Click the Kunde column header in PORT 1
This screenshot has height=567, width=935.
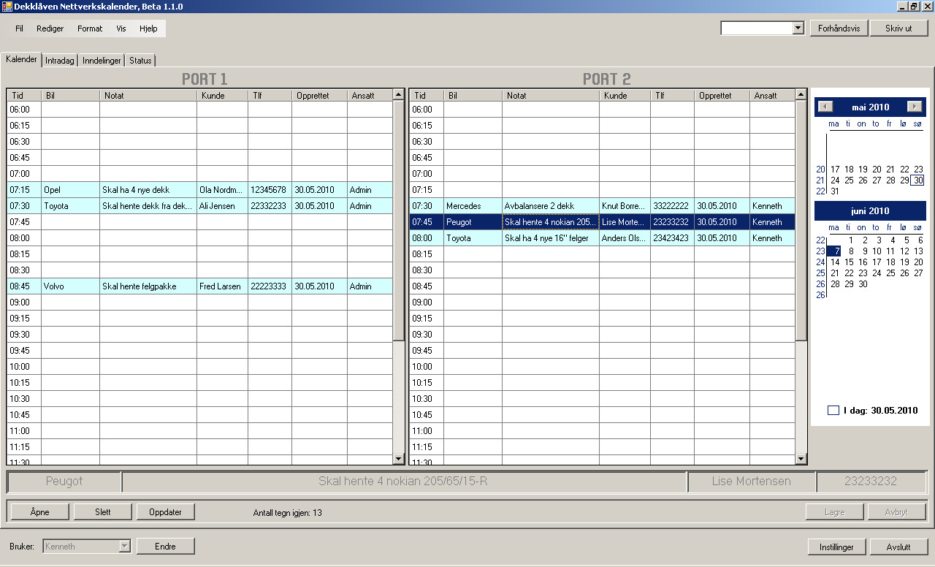click(222, 96)
